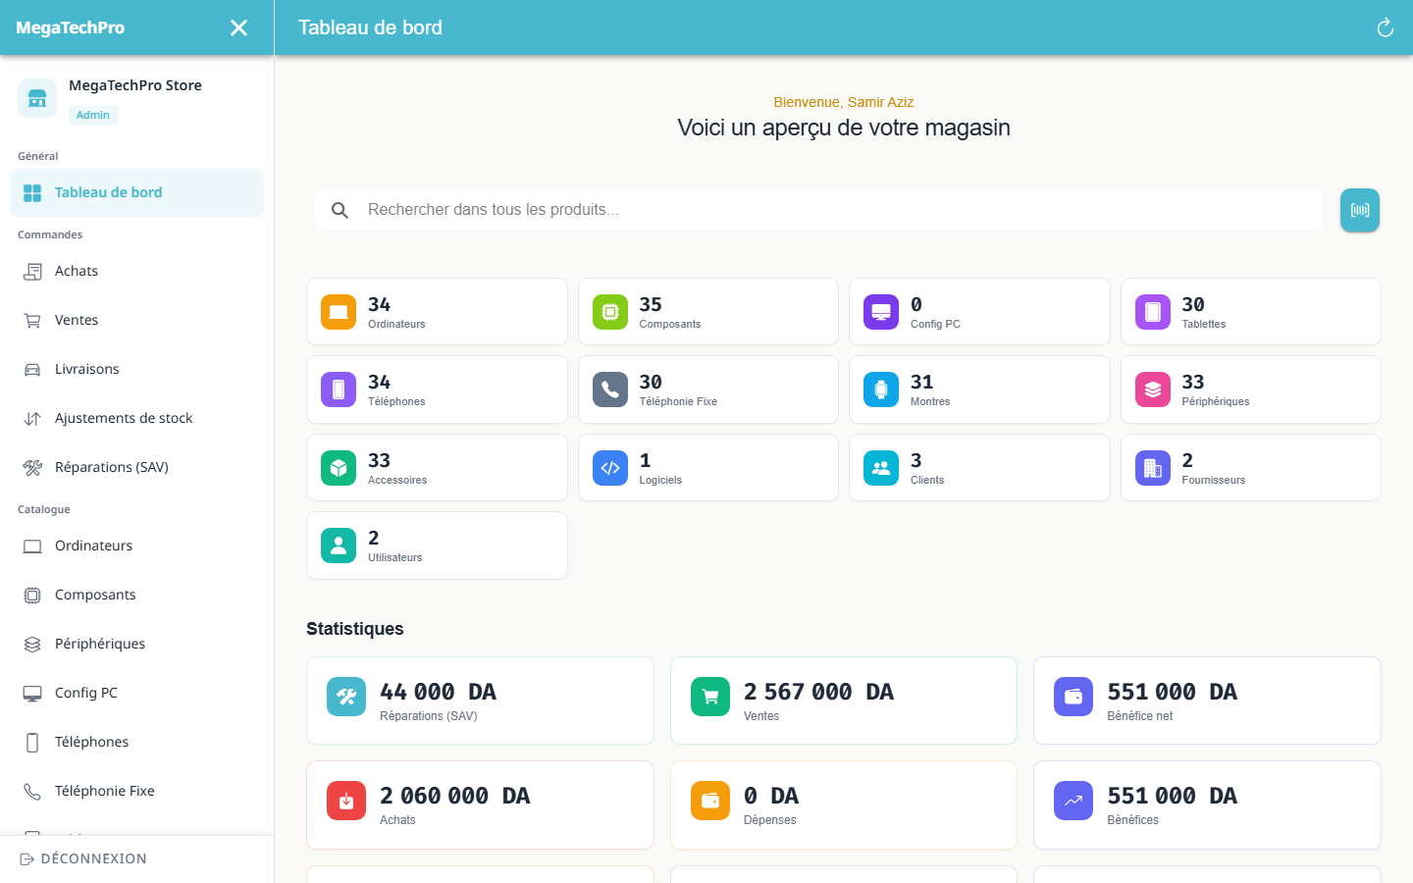Click the Téléphones card phone icon
Viewport: 1413px width, 883px height.
(339, 390)
